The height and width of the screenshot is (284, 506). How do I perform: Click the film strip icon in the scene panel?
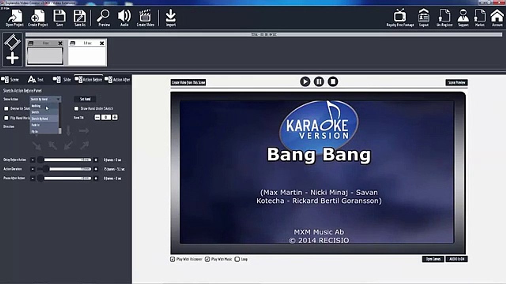(12, 41)
